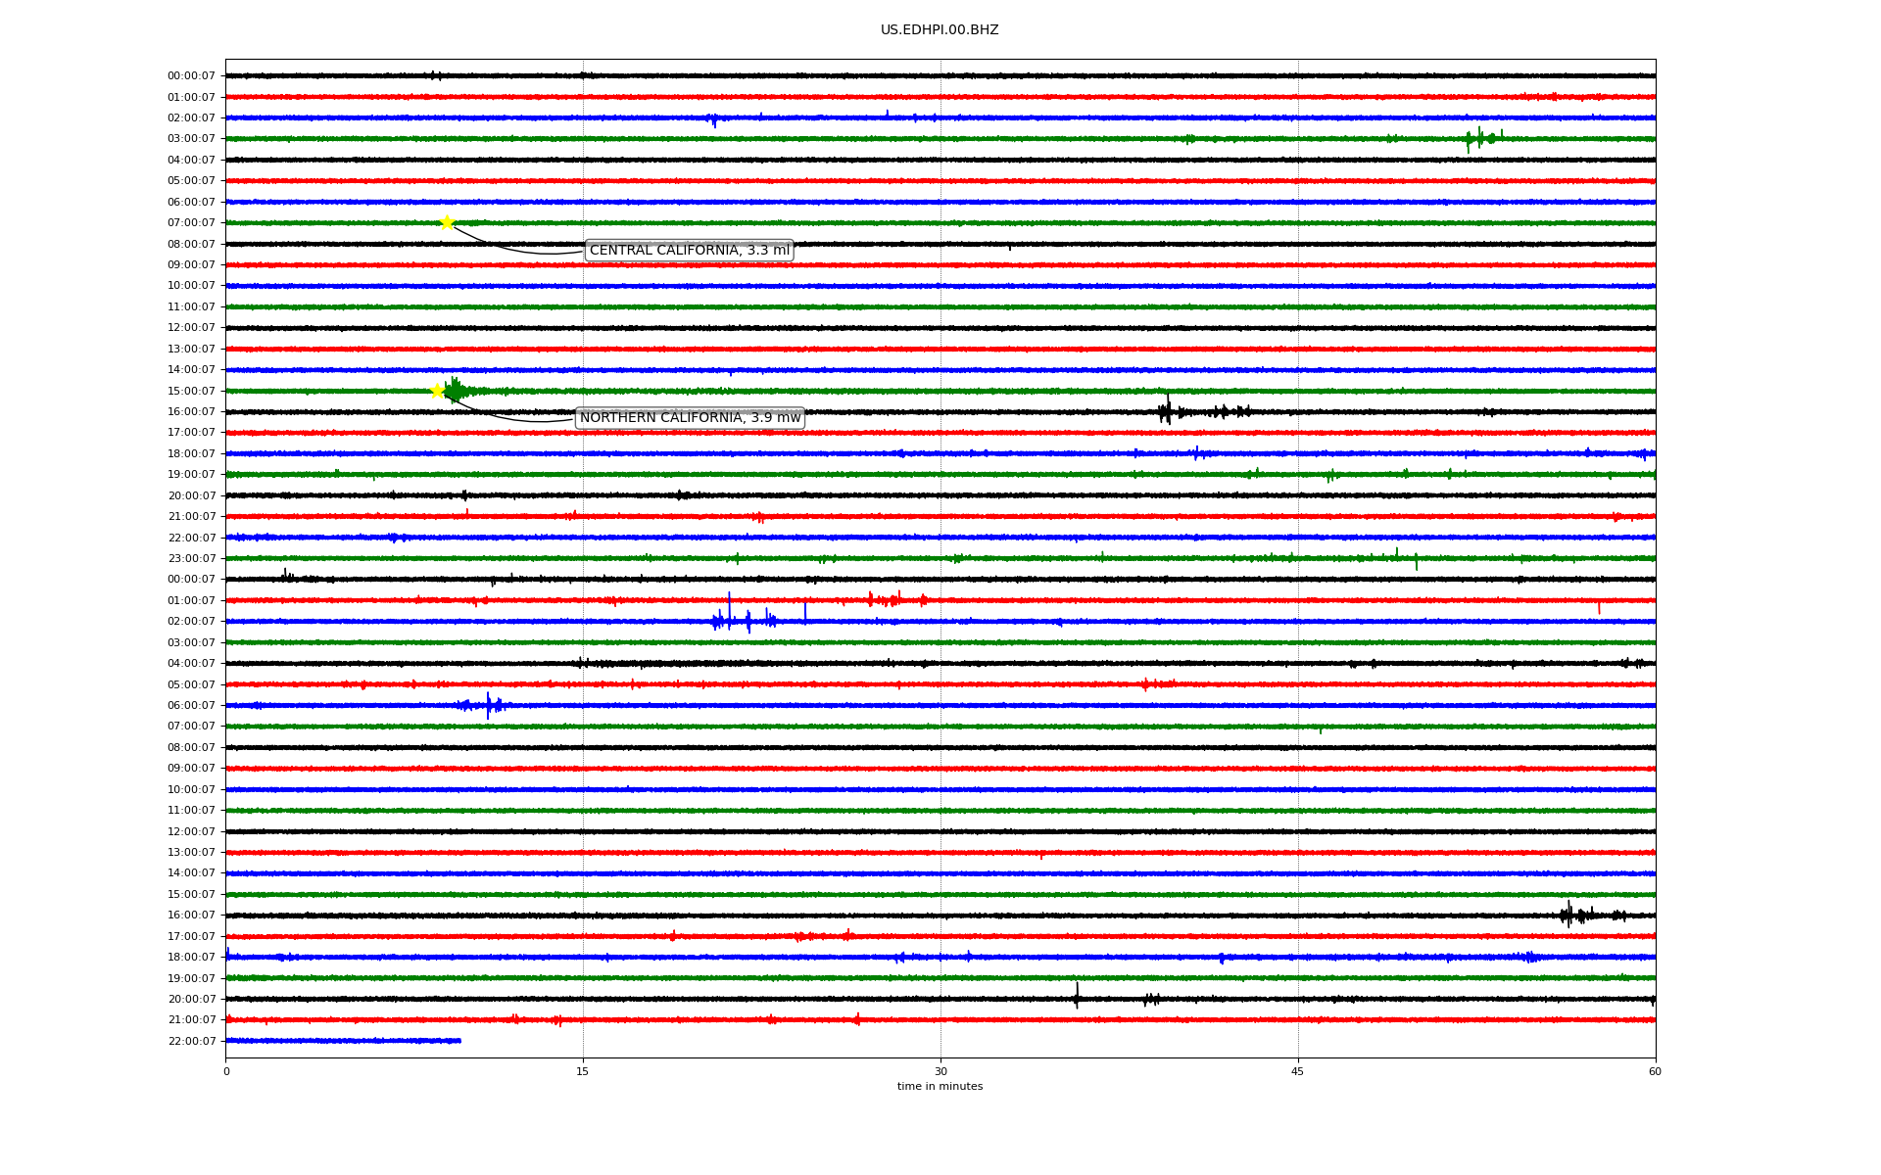1881x1175 pixels.
Task: Click the yellow star on the 07:00:07 trace
Action: click(447, 222)
